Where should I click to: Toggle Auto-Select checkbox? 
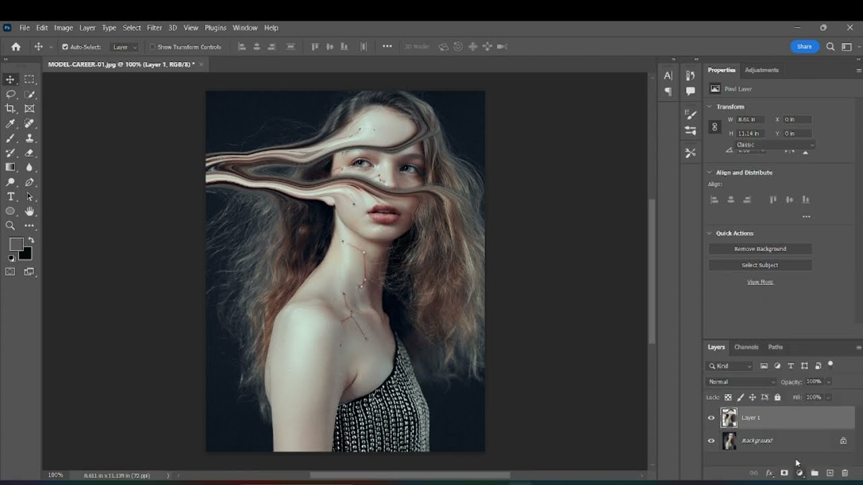[x=65, y=47]
